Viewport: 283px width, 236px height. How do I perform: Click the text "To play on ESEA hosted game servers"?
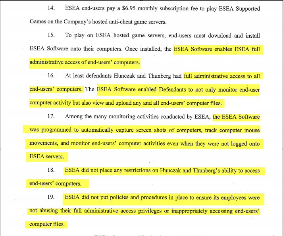(115, 35)
